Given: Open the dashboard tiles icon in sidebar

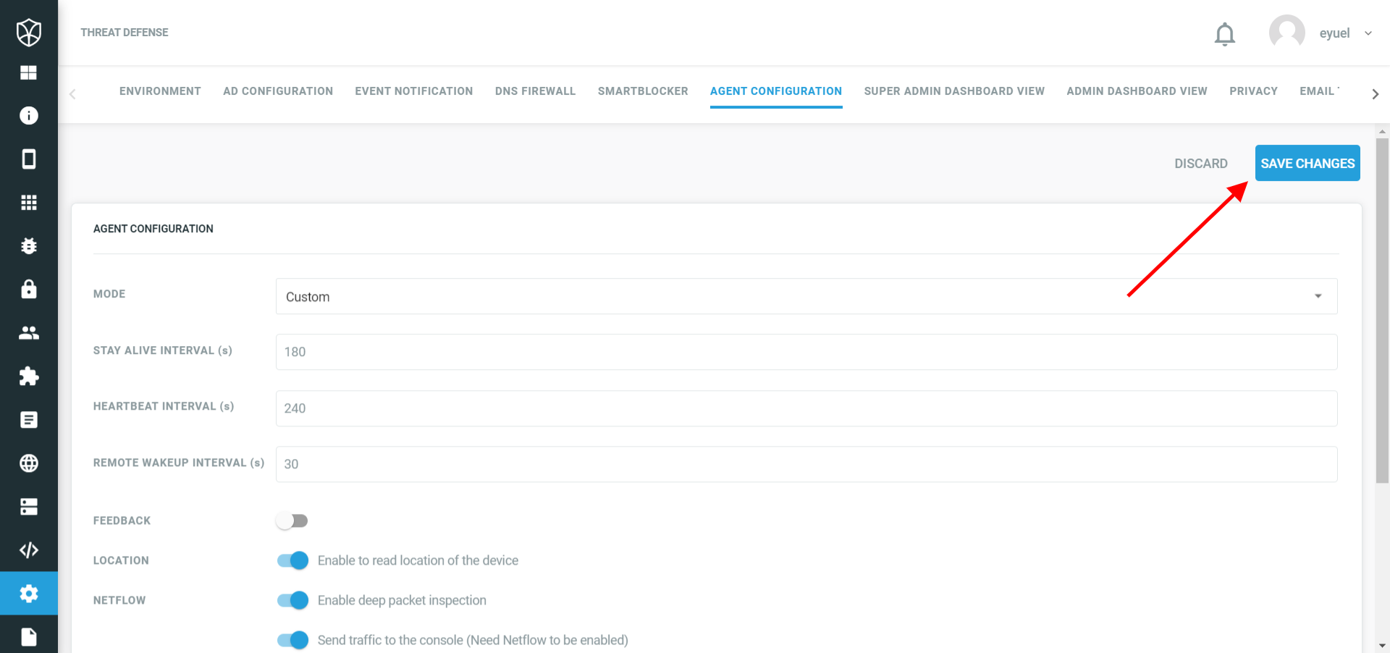Looking at the screenshot, I should click(x=29, y=72).
